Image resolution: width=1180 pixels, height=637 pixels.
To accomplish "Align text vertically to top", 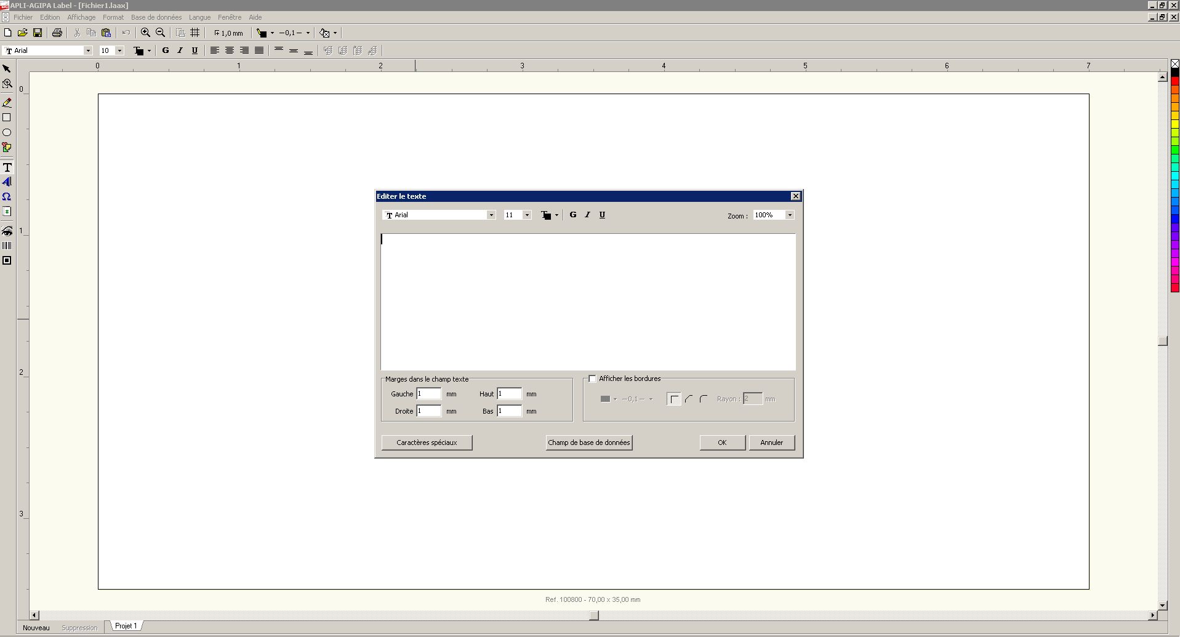I will click(x=279, y=50).
